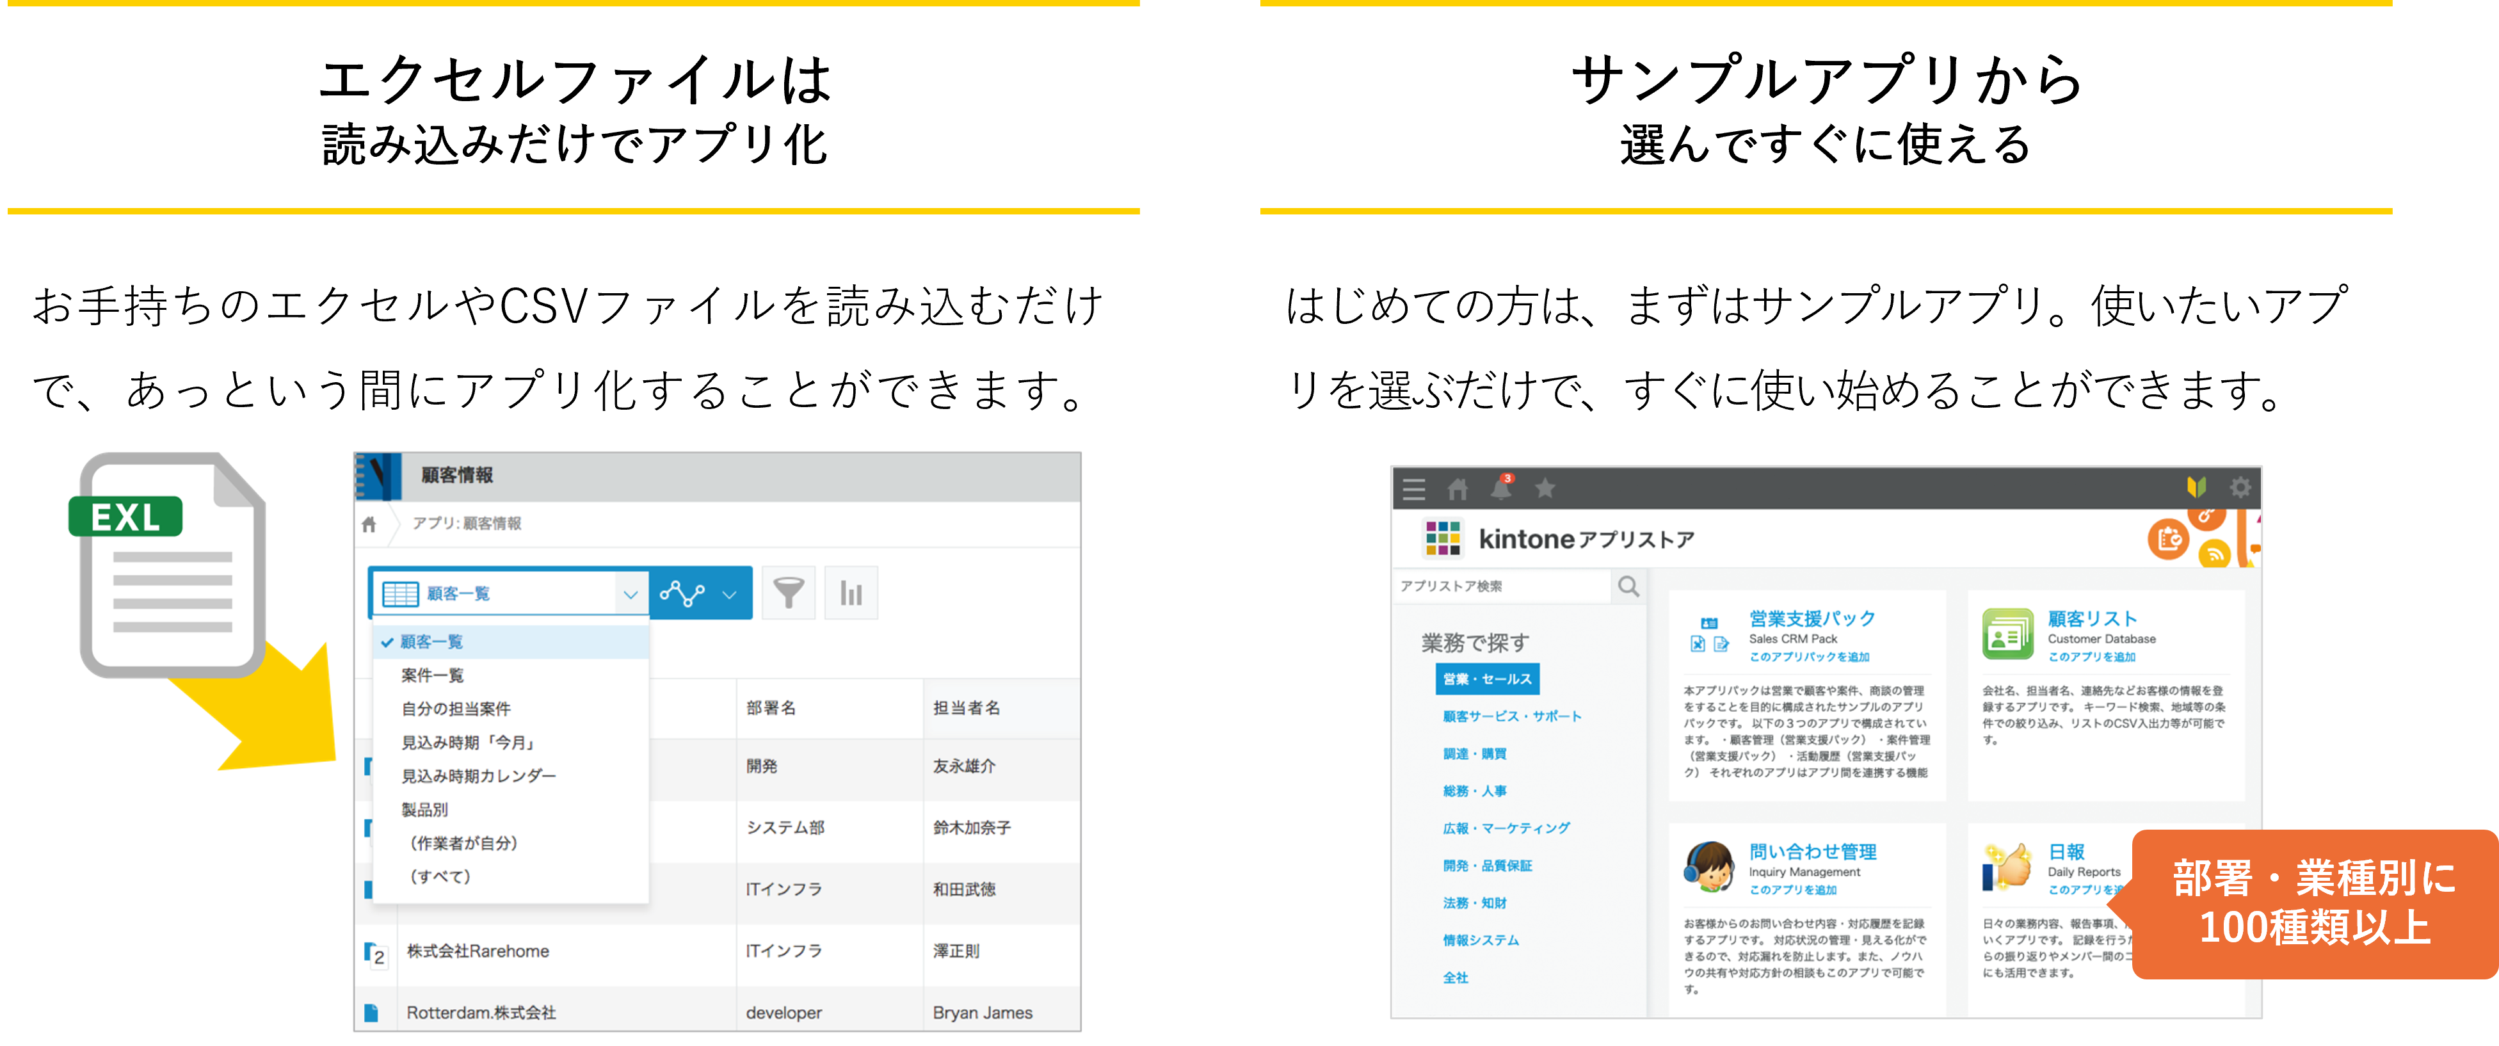Select 案件一覧 from the view list
Screen dimensions: 2499x1046
[x=433, y=675]
